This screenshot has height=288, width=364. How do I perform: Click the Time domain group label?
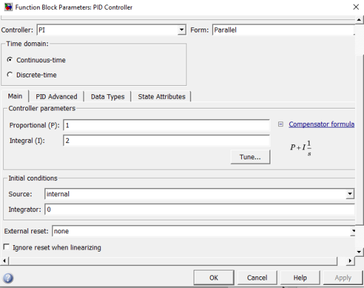click(27, 44)
